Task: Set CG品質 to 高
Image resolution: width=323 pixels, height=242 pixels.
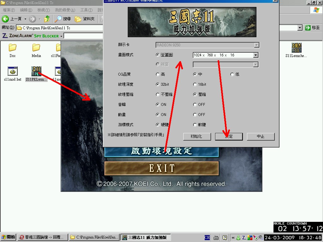Action: tap(158, 74)
